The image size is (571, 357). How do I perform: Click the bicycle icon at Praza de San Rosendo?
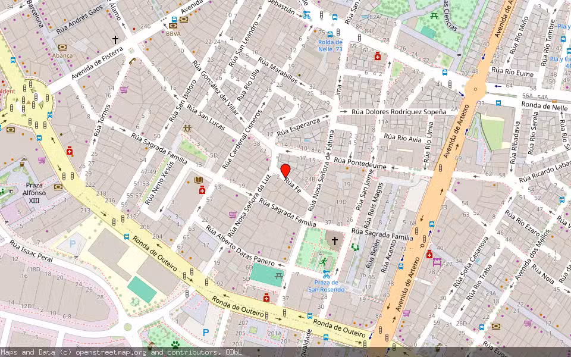coord(326,274)
